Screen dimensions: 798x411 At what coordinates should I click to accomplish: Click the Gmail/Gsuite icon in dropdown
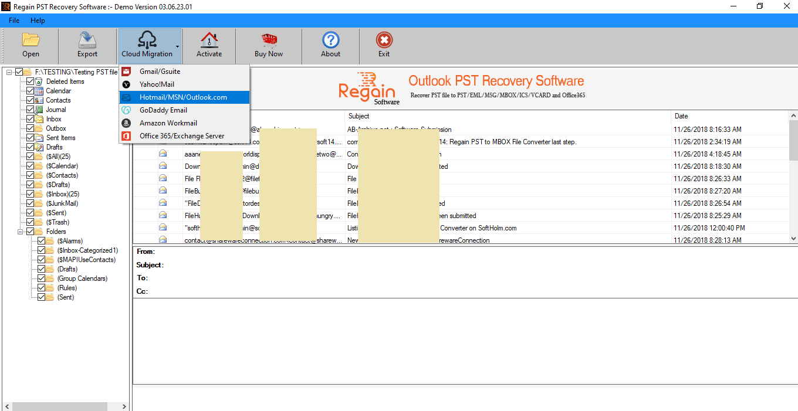126,72
